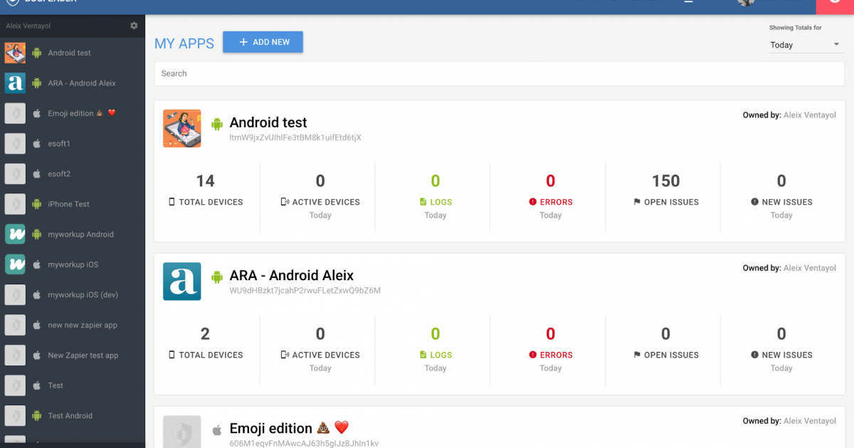This screenshot has width=854, height=448.
Task: Select myworkup iOS sidebar entry
Action: pos(73,265)
